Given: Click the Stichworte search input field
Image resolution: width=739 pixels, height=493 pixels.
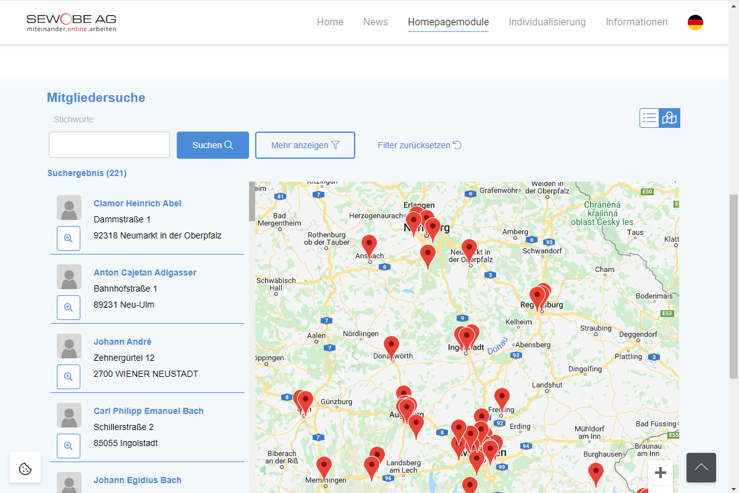Looking at the screenshot, I should pyautogui.click(x=109, y=145).
